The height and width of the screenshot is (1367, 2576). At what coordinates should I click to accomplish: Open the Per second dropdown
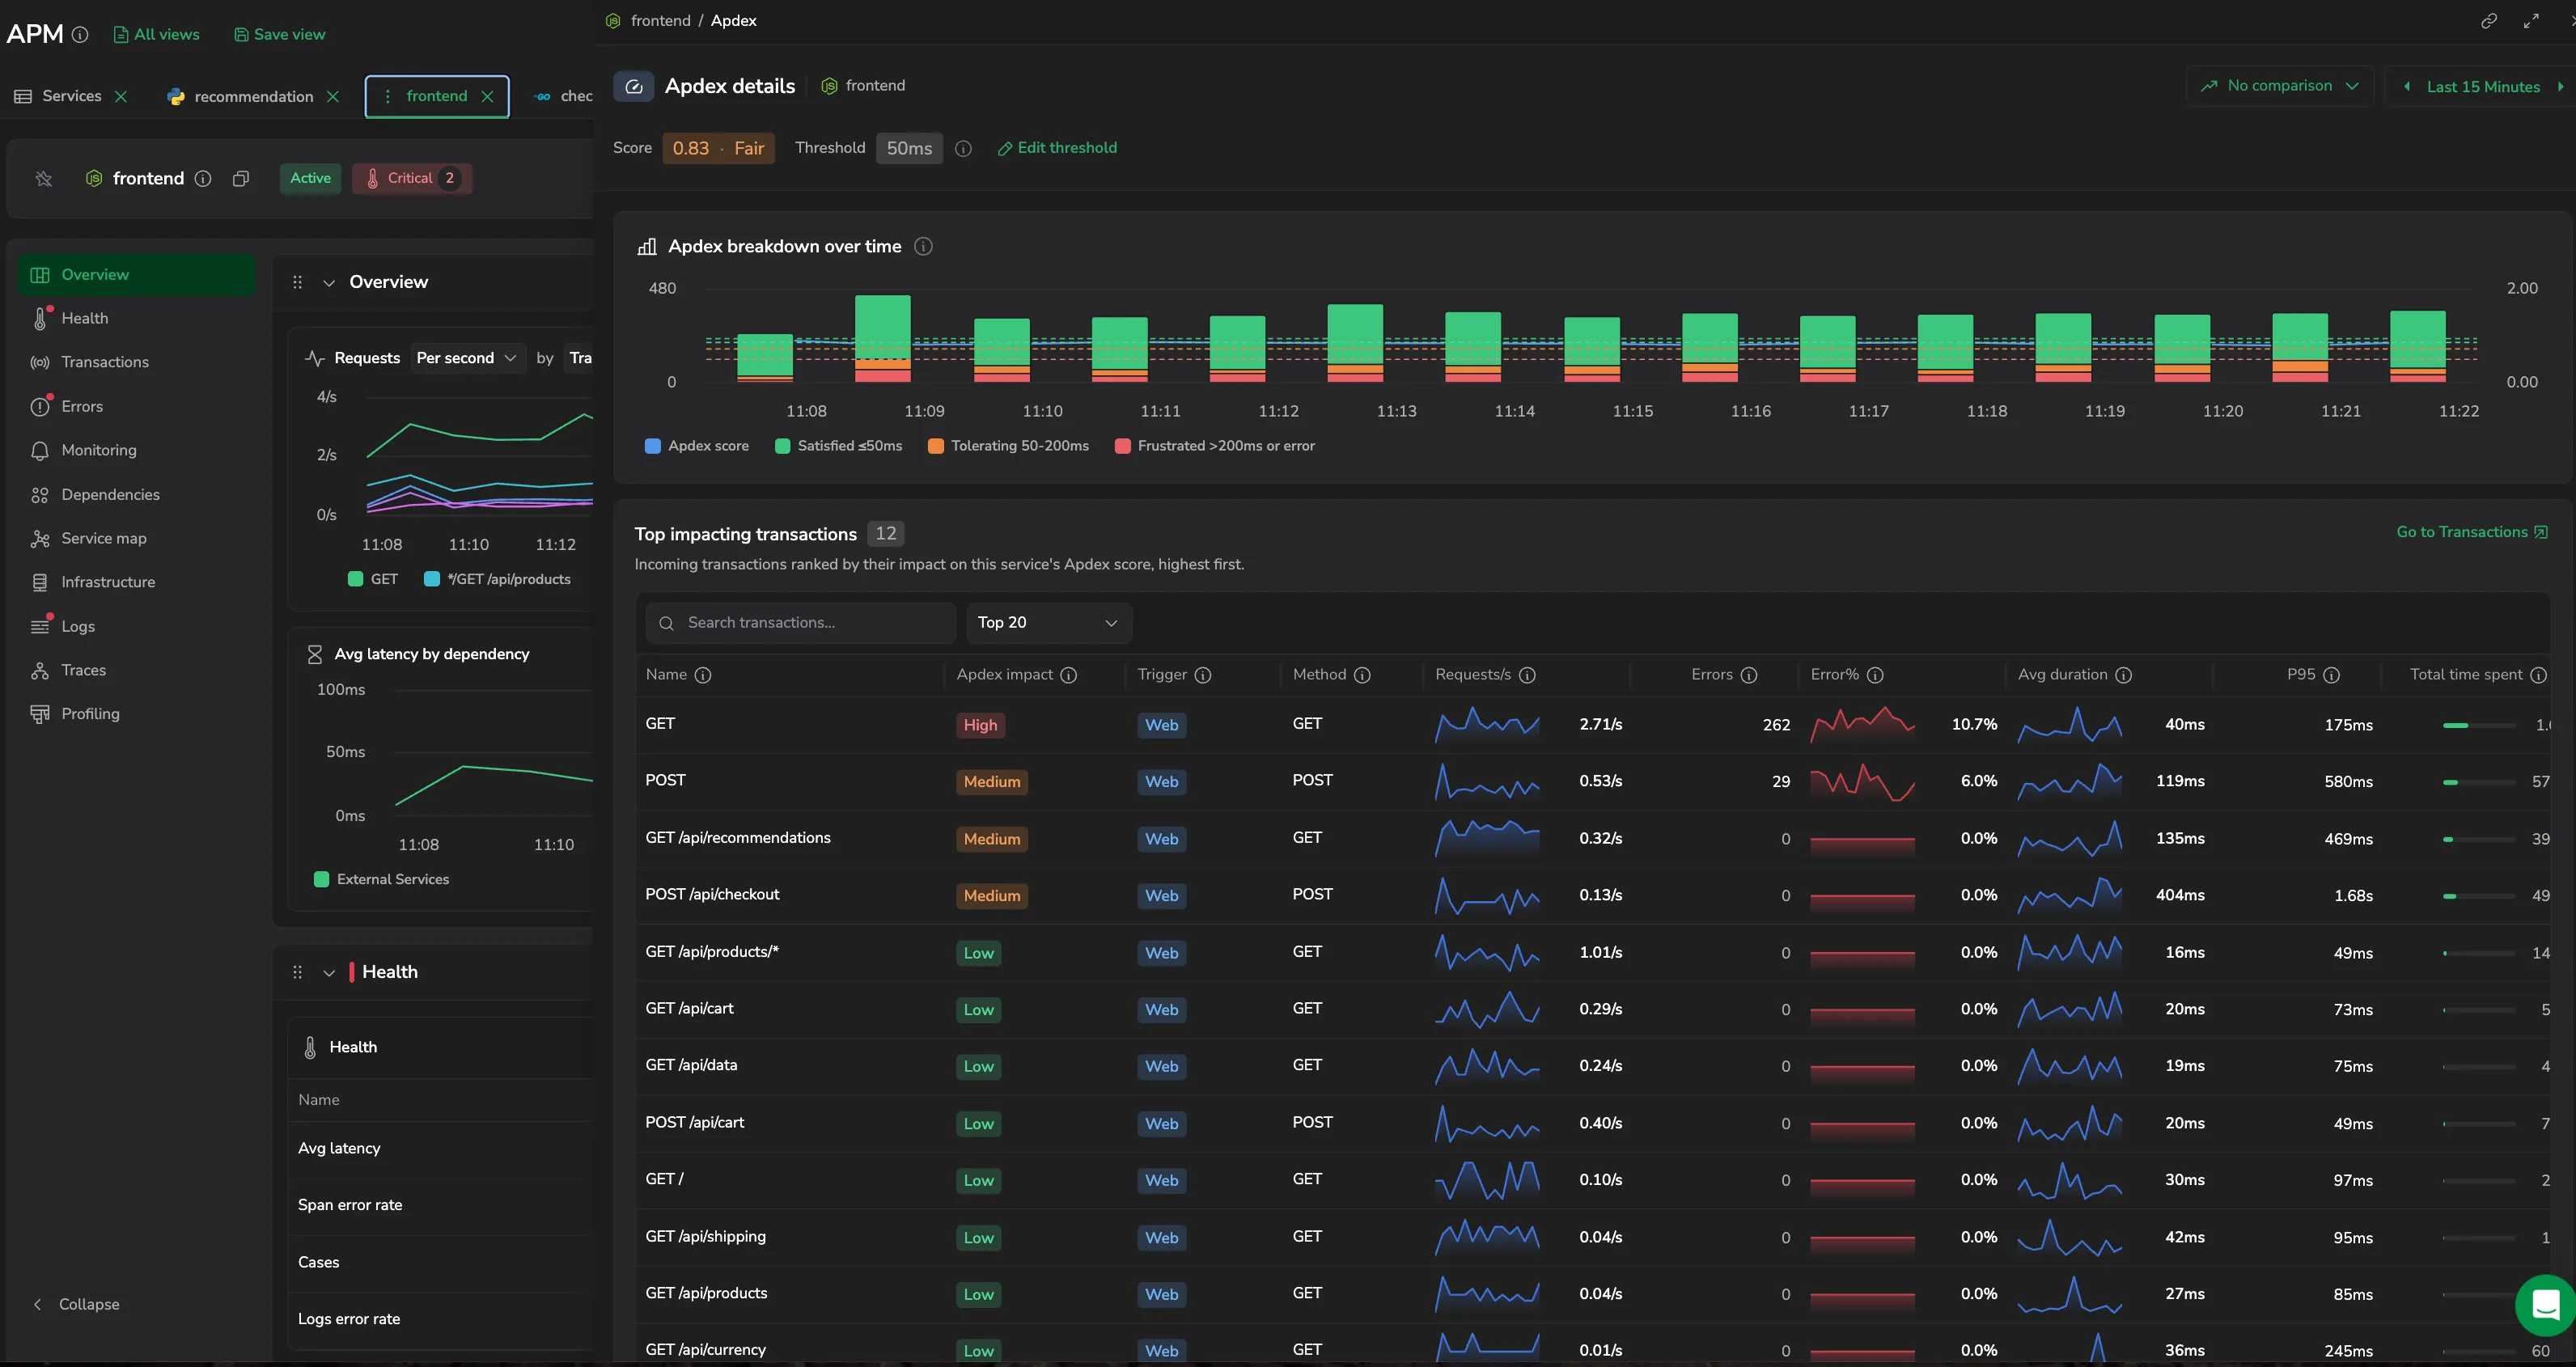coord(466,358)
